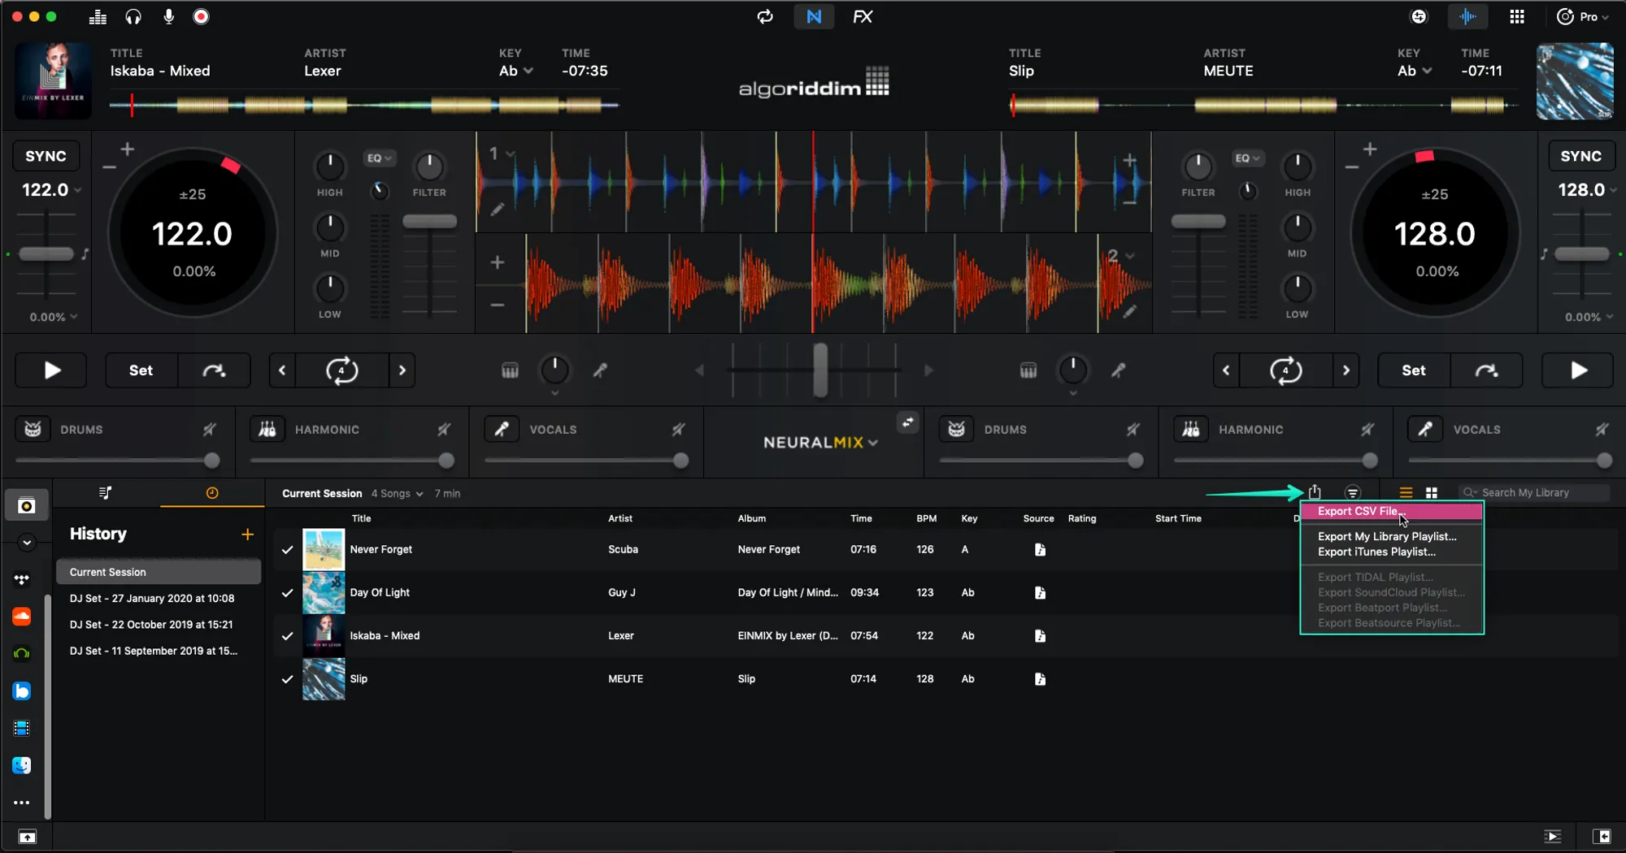1626x853 pixels.
Task: Open the left deck EQ dropdown
Action: (379, 158)
